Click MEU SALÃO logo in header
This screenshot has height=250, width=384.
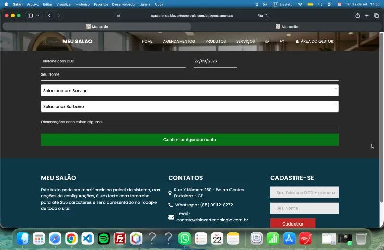point(78,41)
